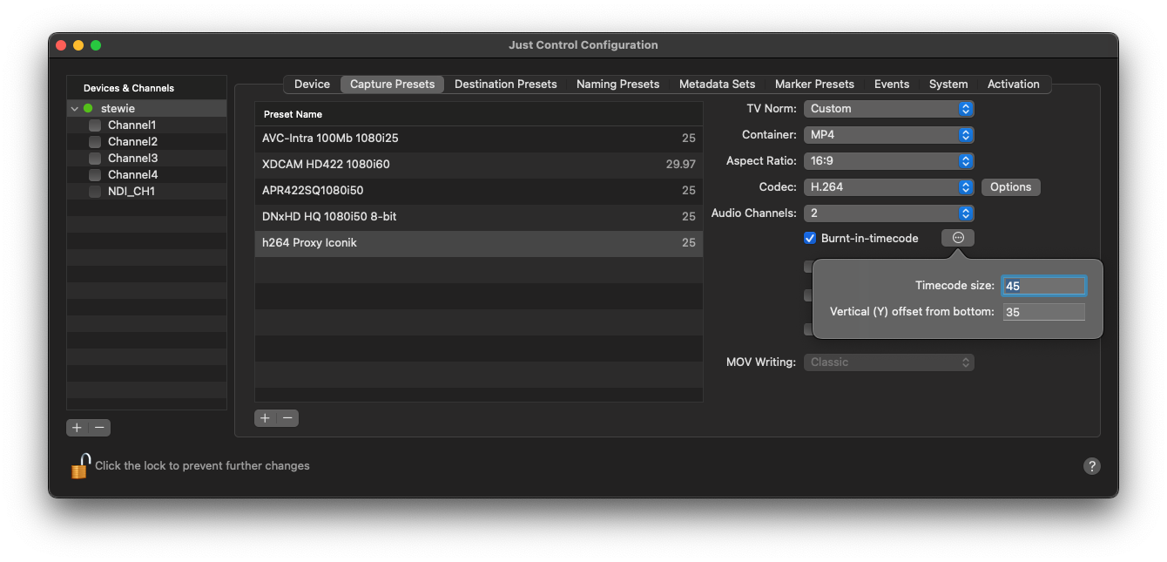Switch to the System tab

(948, 85)
